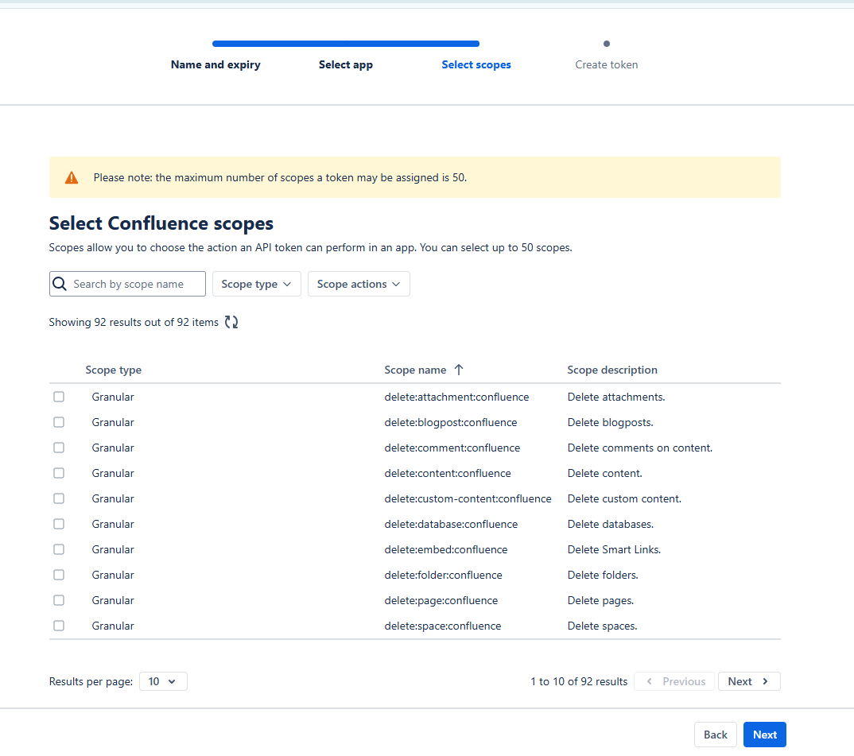Click the maximum scopes warning message
Viewport: 854px width, 756px height.
pyautogui.click(x=280, y=177)
